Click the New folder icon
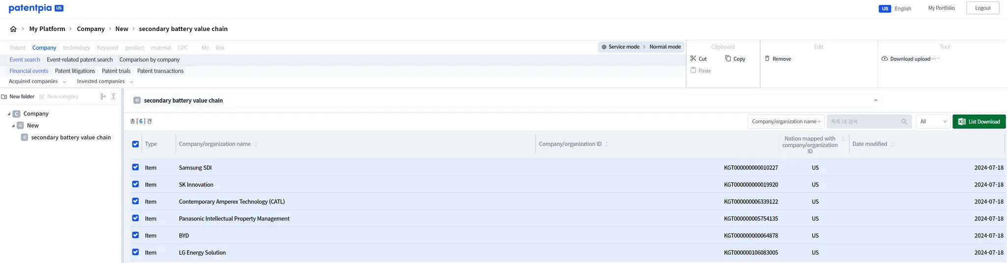 4,97
